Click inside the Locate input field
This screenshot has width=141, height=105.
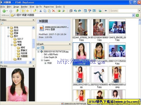coord(128,11)
